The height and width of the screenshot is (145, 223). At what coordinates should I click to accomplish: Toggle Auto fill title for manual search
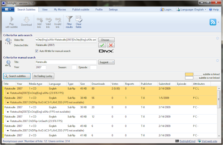coord(37,51)
